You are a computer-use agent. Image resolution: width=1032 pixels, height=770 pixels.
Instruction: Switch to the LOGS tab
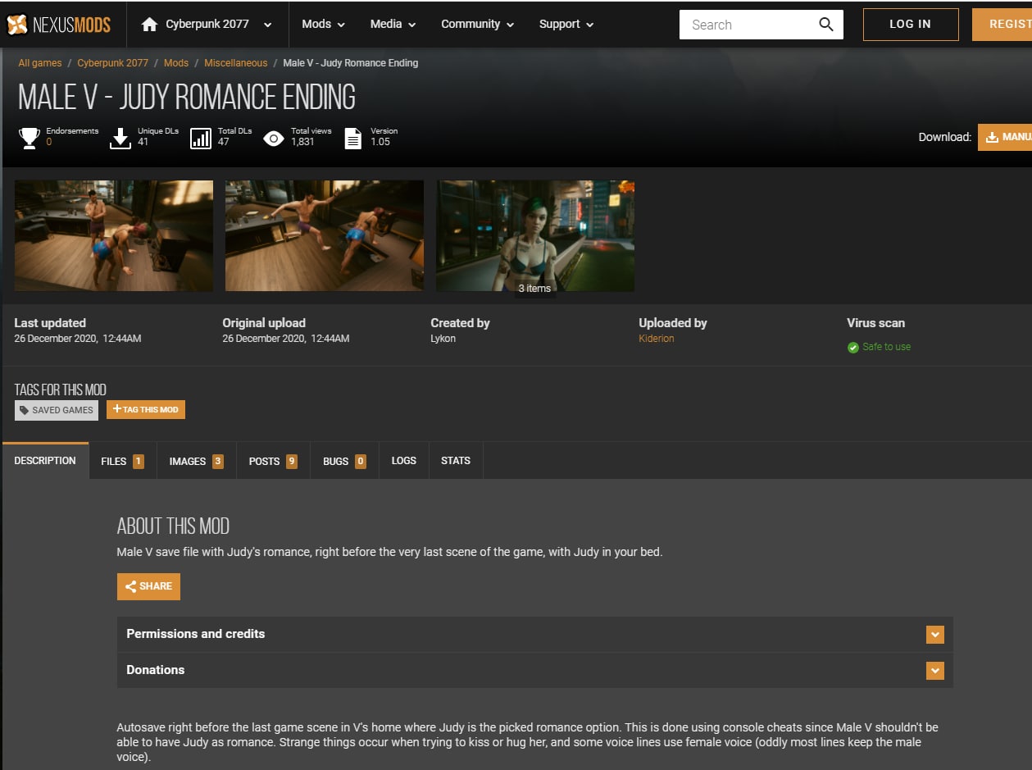pos(404,461)
